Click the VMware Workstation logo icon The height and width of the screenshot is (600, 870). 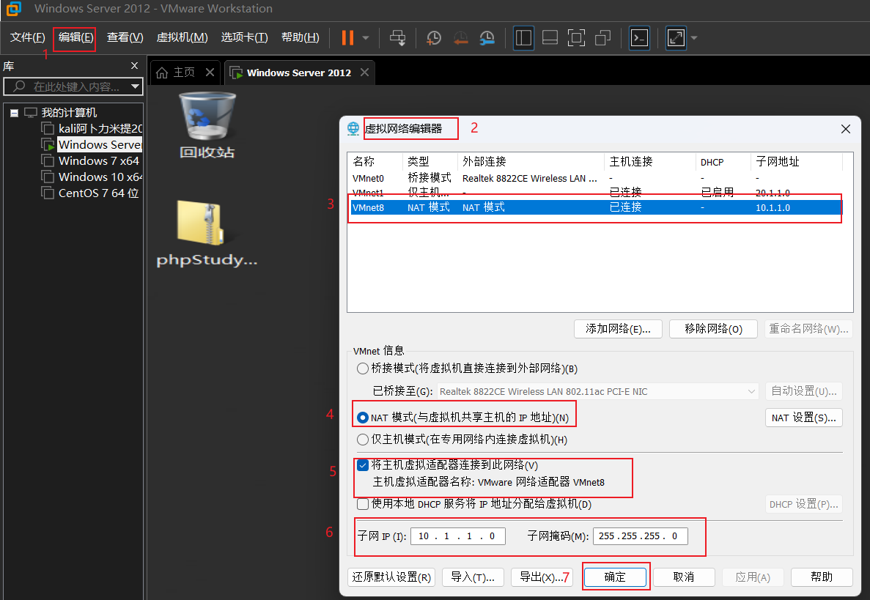pyautogui.click(x=13, y=8)
